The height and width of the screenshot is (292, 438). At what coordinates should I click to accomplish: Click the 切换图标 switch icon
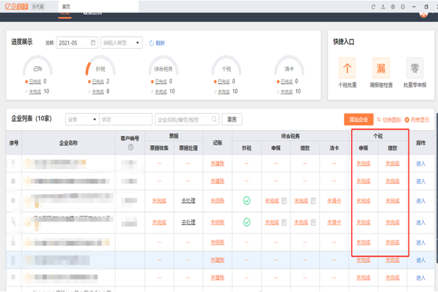[x=379, y=119]
